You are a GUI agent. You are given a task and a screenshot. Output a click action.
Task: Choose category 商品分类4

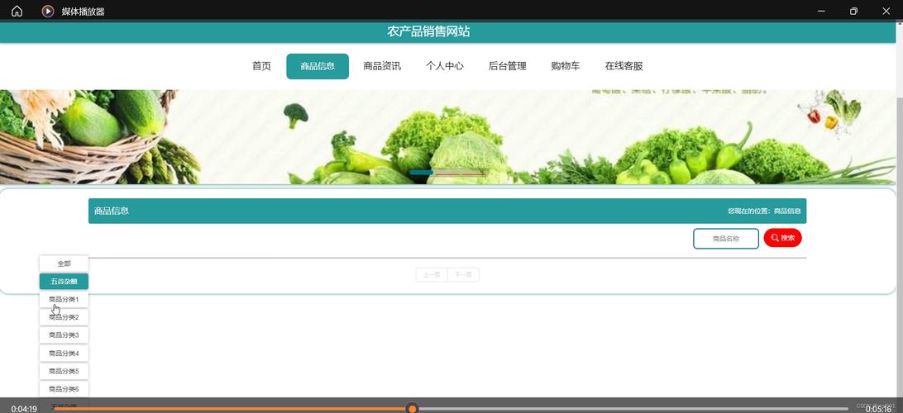[64, 354]
